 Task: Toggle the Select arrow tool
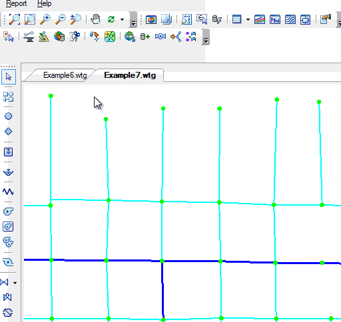[9, 77]
